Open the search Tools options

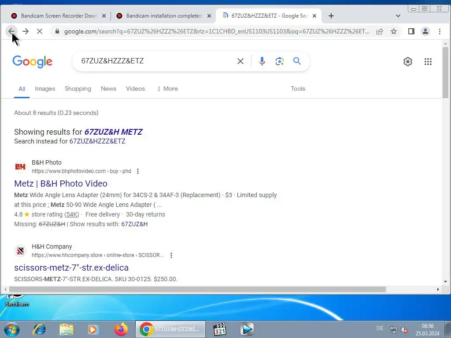298,88
